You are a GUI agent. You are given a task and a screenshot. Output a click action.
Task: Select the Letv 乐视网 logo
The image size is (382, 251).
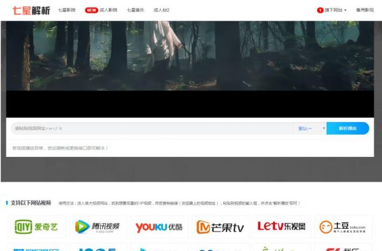[281, 227]
